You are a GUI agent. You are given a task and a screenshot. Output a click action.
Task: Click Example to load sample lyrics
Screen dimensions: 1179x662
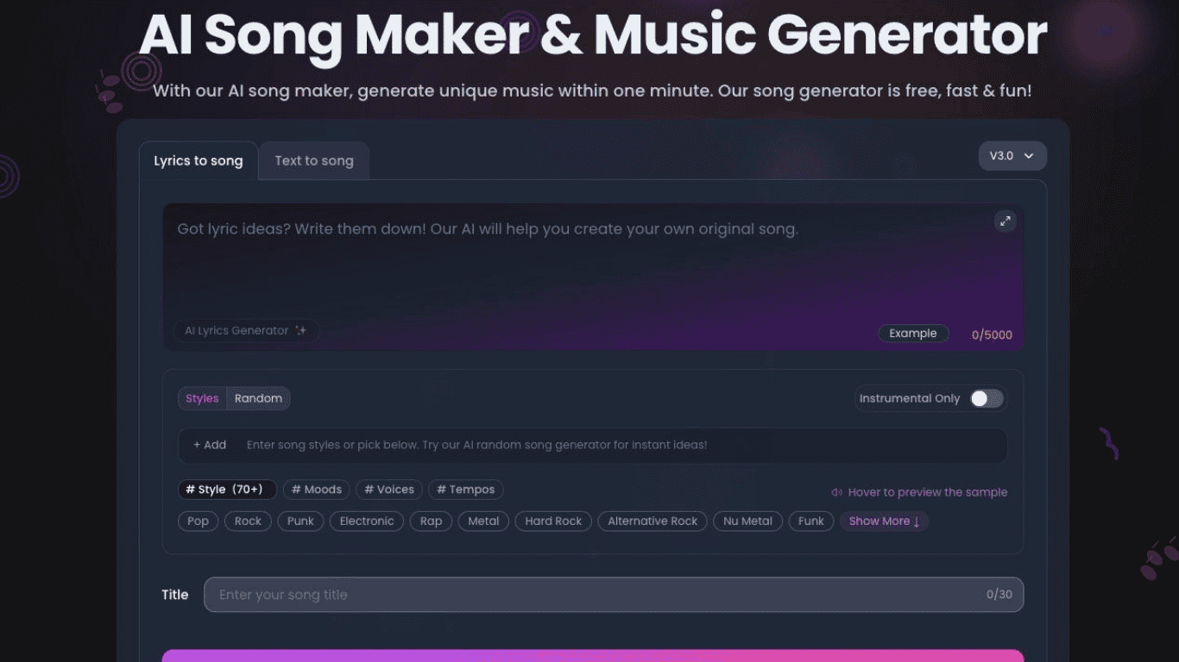(913, 334)
